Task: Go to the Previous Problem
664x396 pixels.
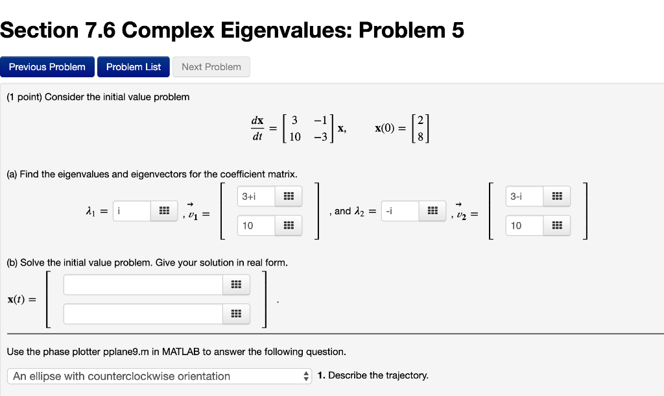Action: (47, 67)
